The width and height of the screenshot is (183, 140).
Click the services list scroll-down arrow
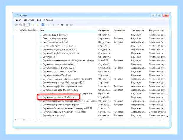[x=167, y=116]
